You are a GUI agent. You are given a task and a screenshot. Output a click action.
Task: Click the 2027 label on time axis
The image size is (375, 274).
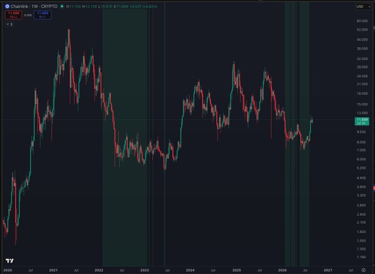point(328,270)
